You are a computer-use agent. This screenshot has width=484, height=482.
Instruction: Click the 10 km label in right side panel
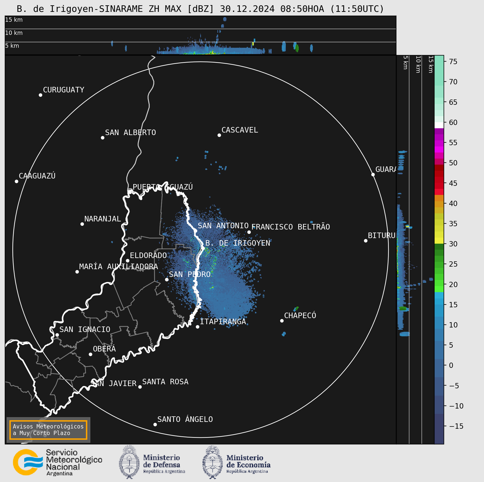pos(418,64)
